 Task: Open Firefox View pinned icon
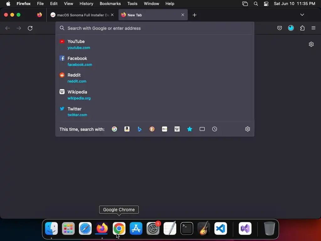pyautogui.click(x=39, y=15)
